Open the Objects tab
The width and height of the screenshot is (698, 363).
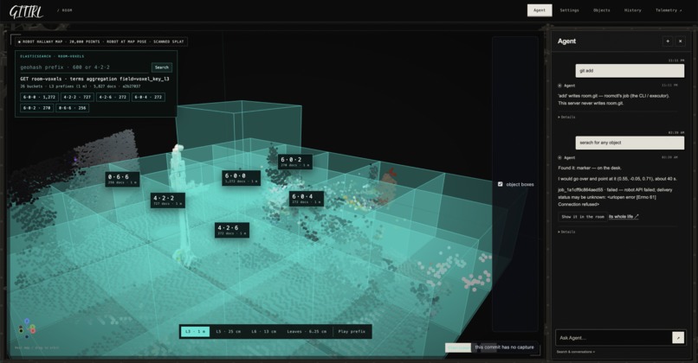(x=601, y=10)
